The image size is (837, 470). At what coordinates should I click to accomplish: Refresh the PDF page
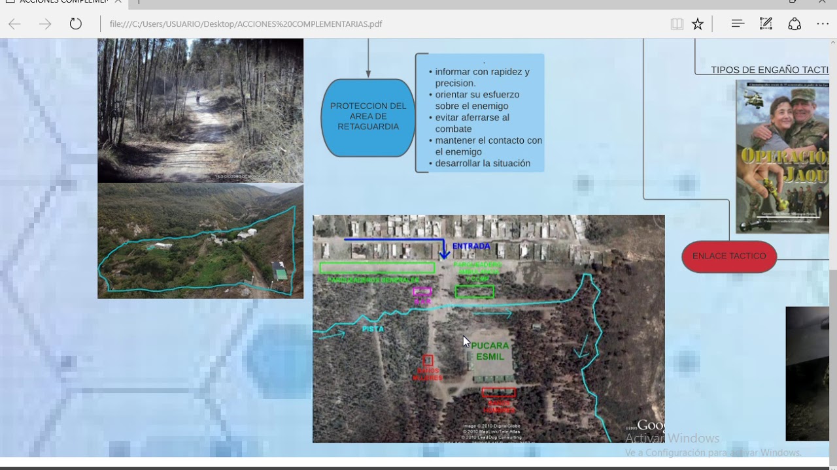[76, 24]
